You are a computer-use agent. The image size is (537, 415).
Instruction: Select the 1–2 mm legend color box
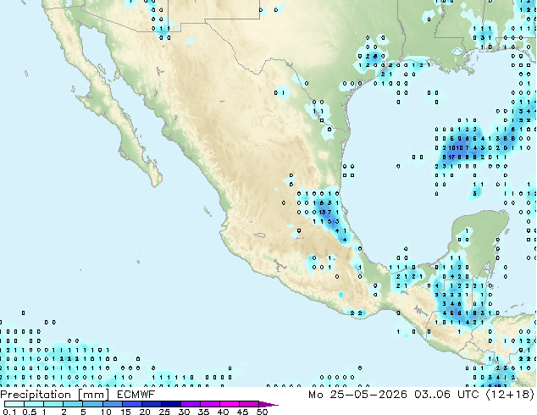pos(53,404)
